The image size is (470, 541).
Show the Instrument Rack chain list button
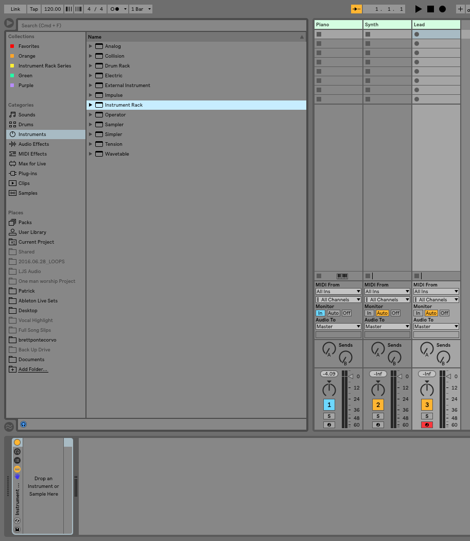pos(17,460)
